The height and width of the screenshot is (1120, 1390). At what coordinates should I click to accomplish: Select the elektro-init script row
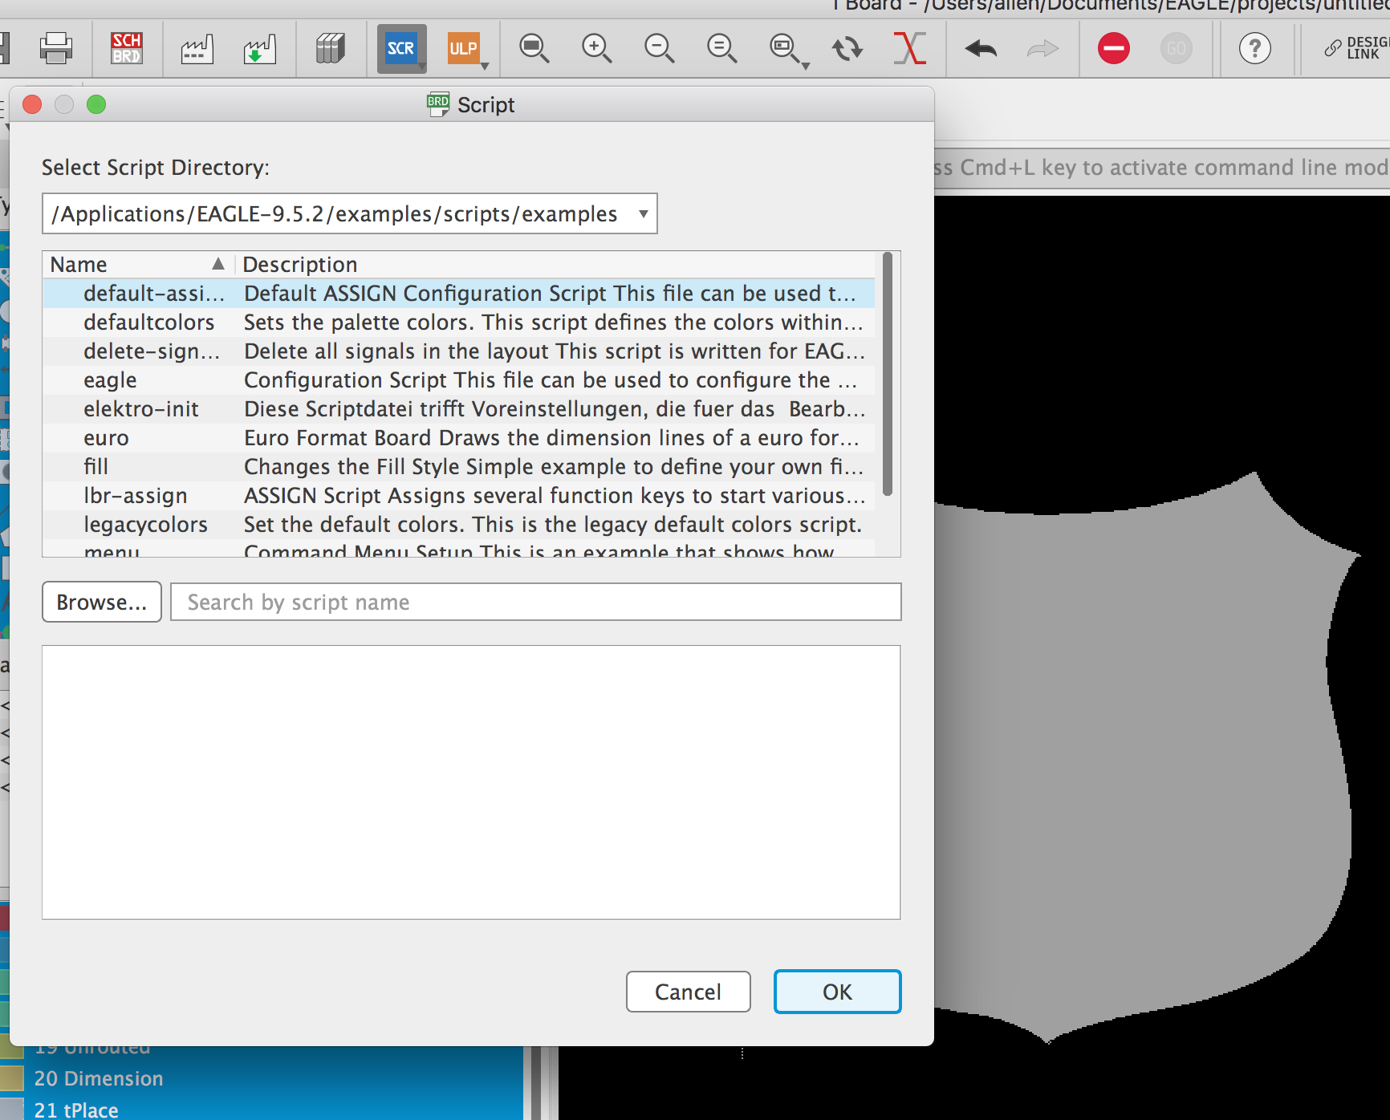[x=459, y=408]
